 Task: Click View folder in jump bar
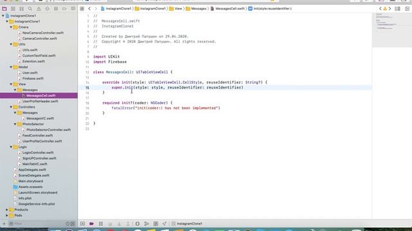point(176,8)
